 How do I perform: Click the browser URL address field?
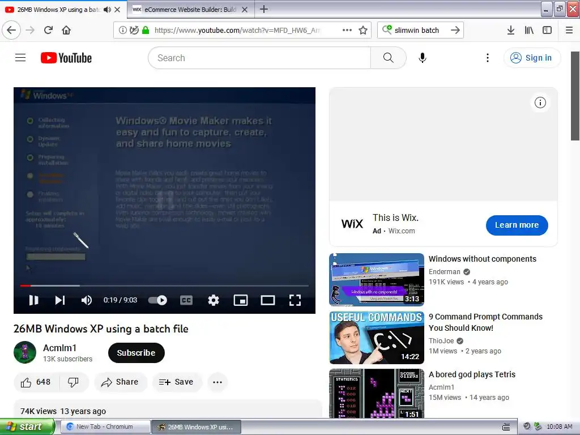point(237,30)
